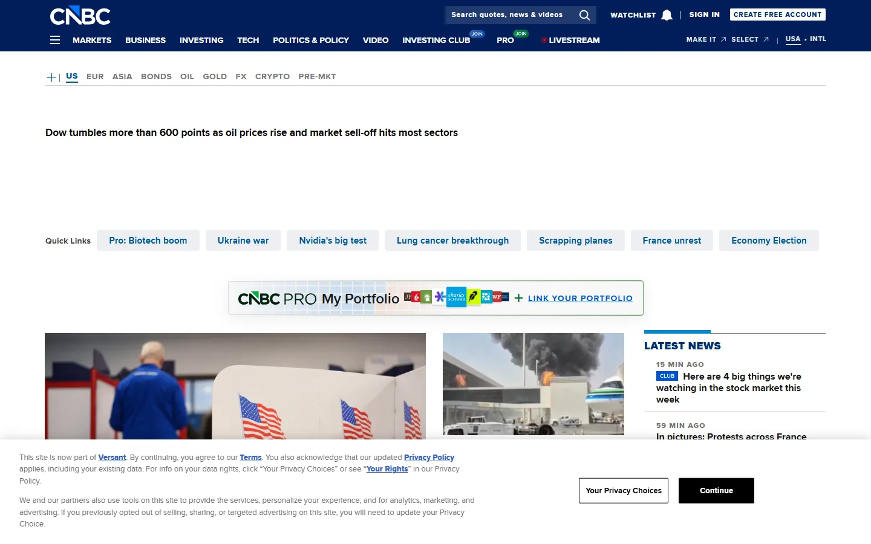The width and height of the screenshot is (871, 544).
Task: Click the Continue button on privacy banner
Action: [x=716, y=491]
